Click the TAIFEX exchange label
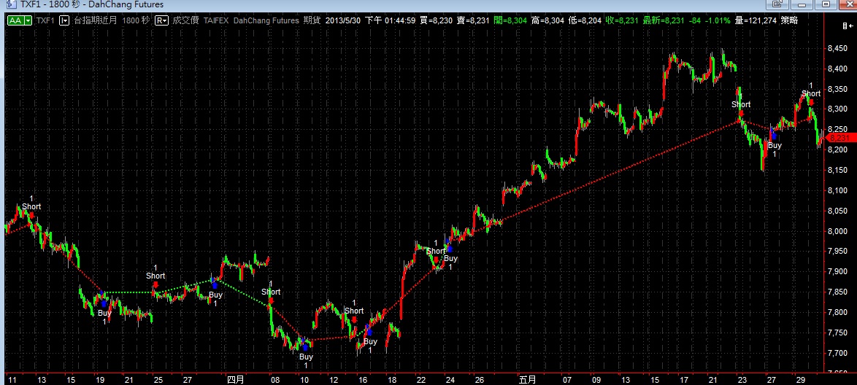The width and height of the screenshot is (857, 385). point(216,20)
